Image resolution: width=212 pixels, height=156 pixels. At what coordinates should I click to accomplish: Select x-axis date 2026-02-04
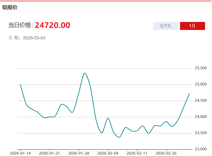[108, 153]
